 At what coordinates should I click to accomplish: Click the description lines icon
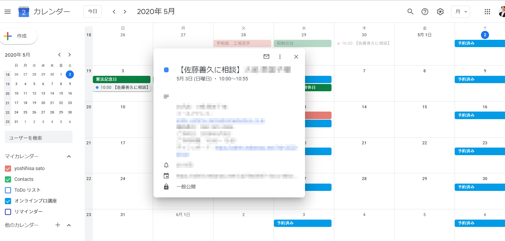pos(166,96)
